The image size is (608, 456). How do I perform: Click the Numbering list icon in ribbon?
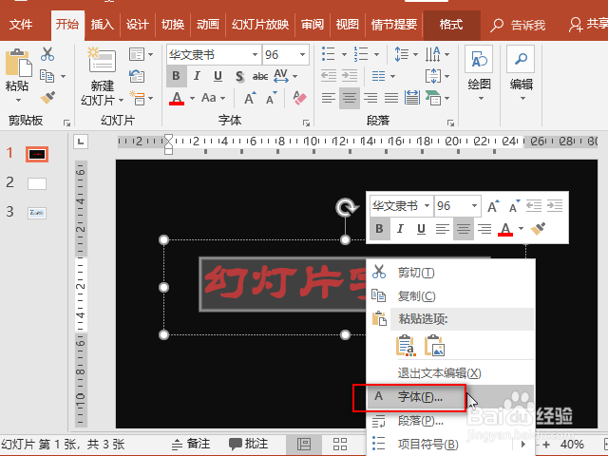click(361, 54)
